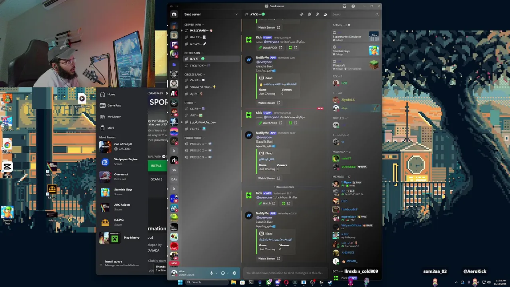This screenshot has width=510, height=287.
Task: Select Call of Duty in Xbox recent list
Action: click(122, 146)
